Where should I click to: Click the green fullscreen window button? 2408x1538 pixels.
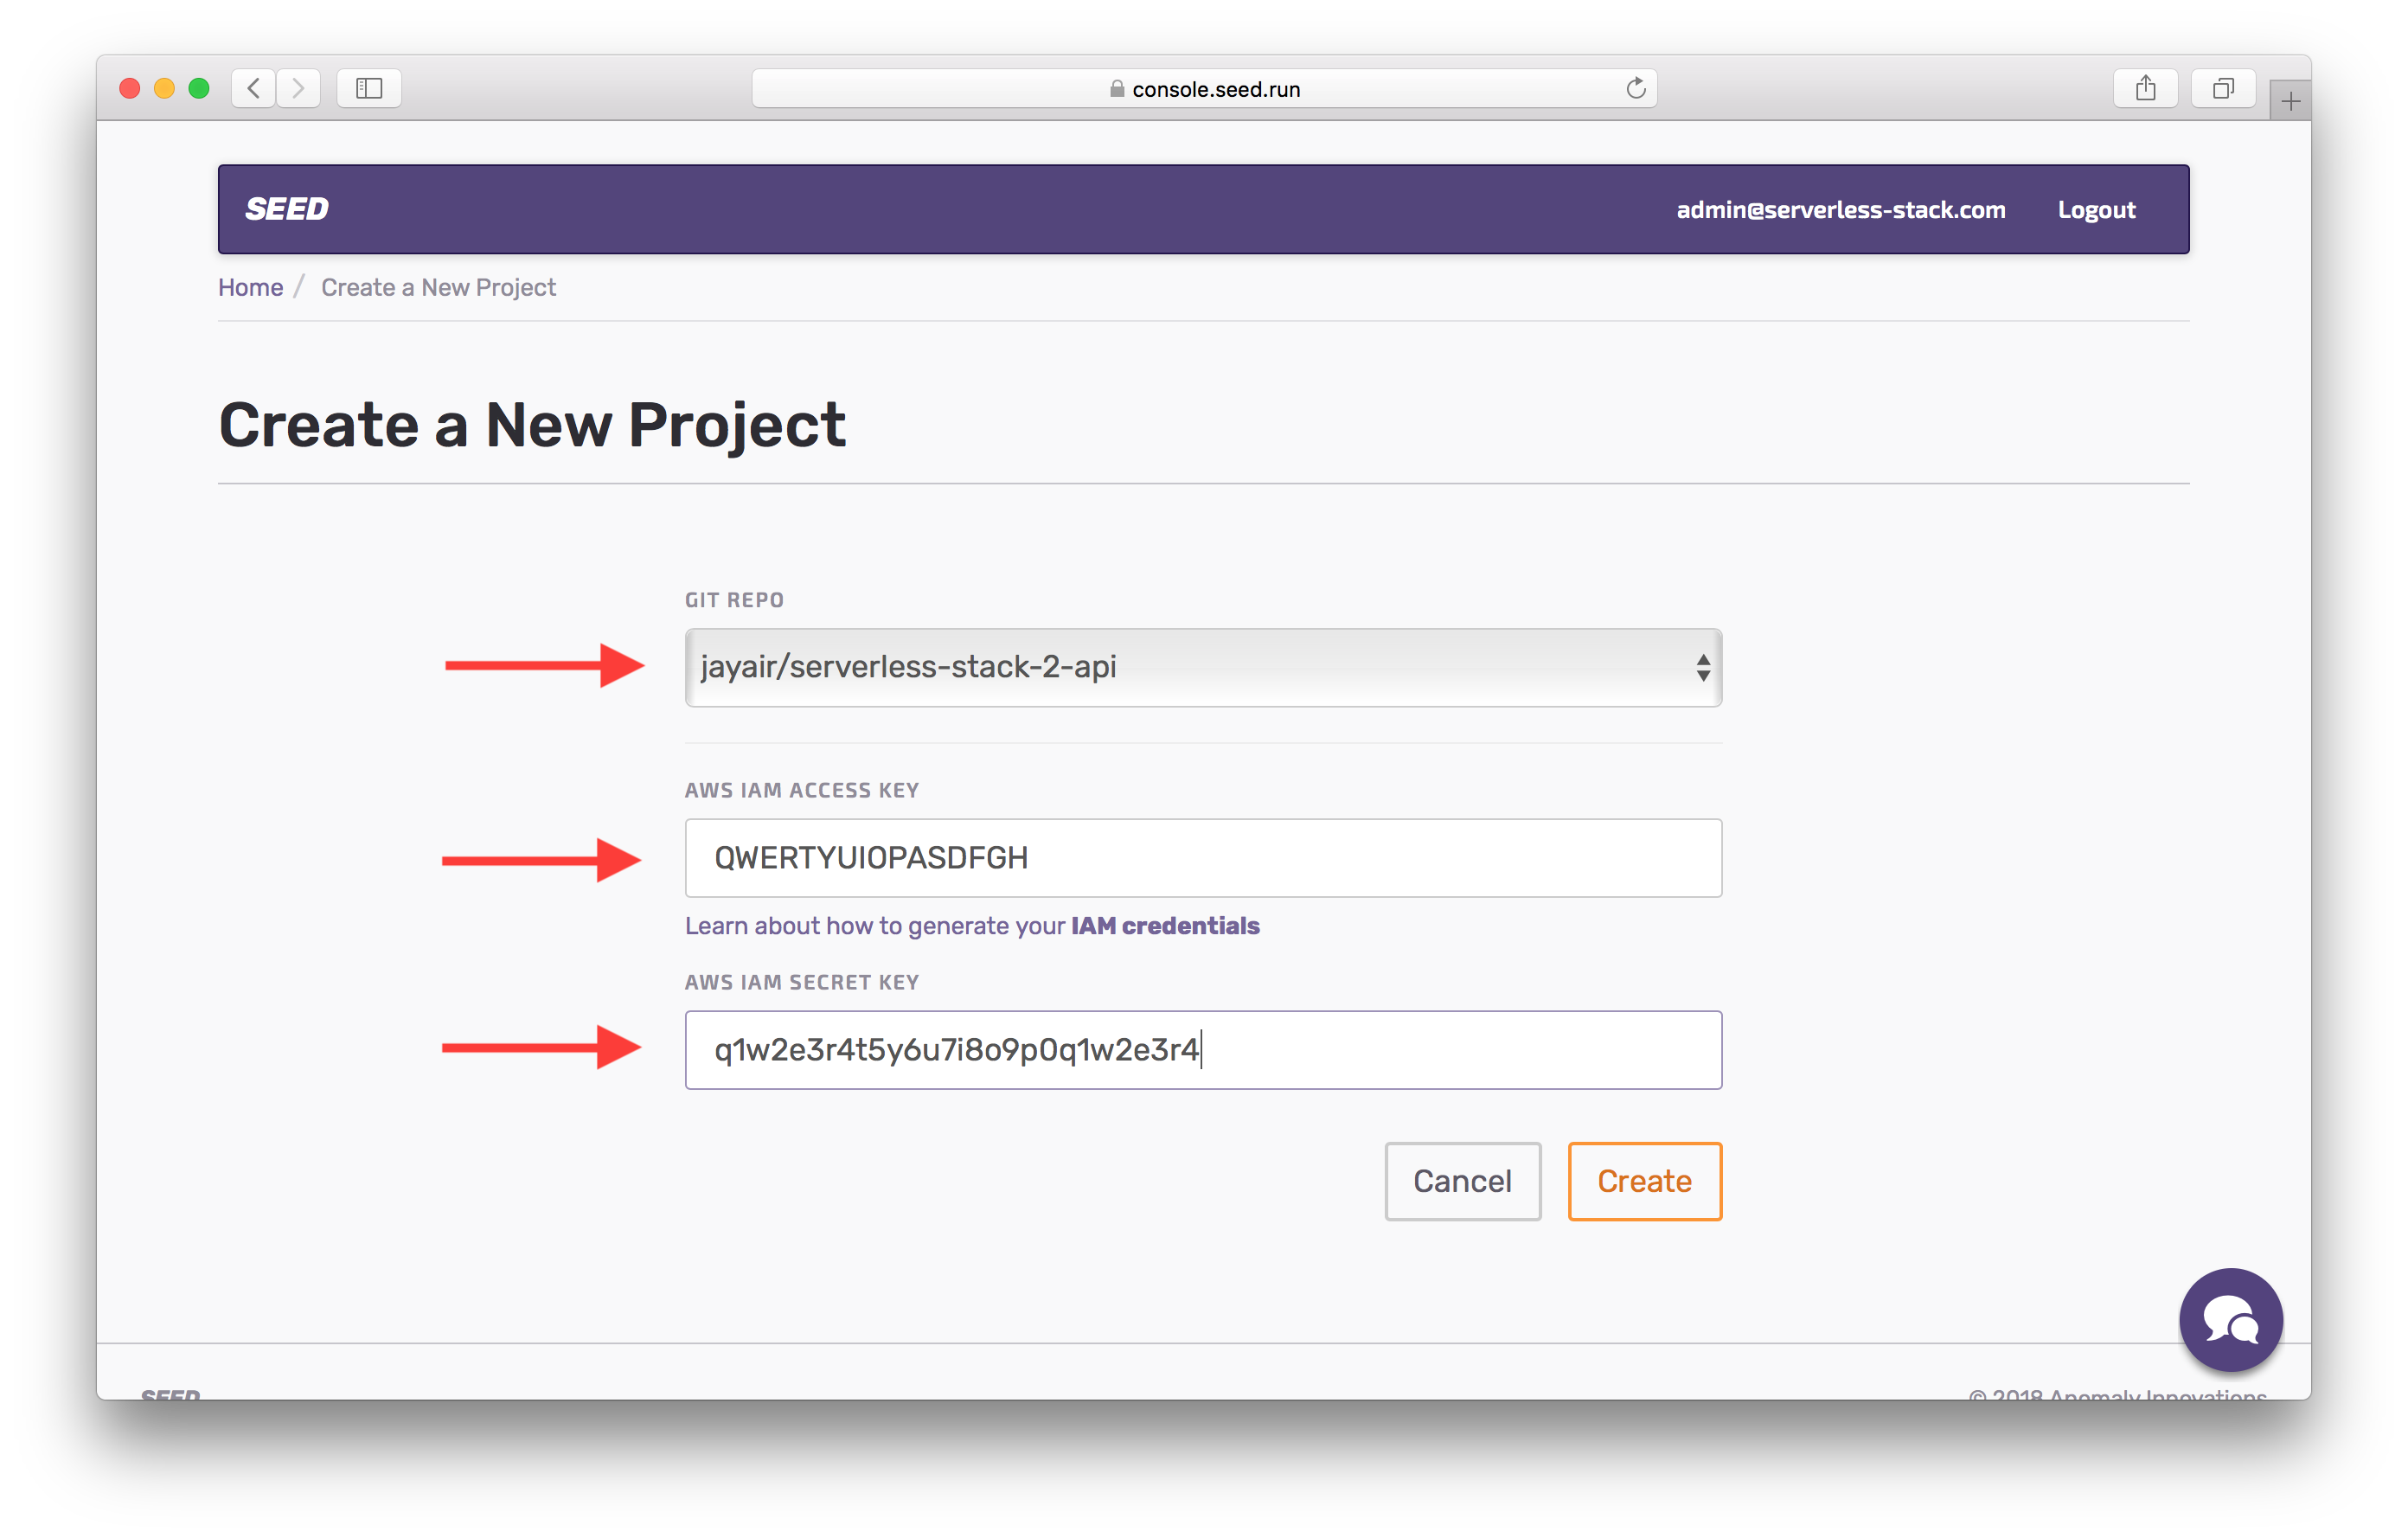pos(199,88)
